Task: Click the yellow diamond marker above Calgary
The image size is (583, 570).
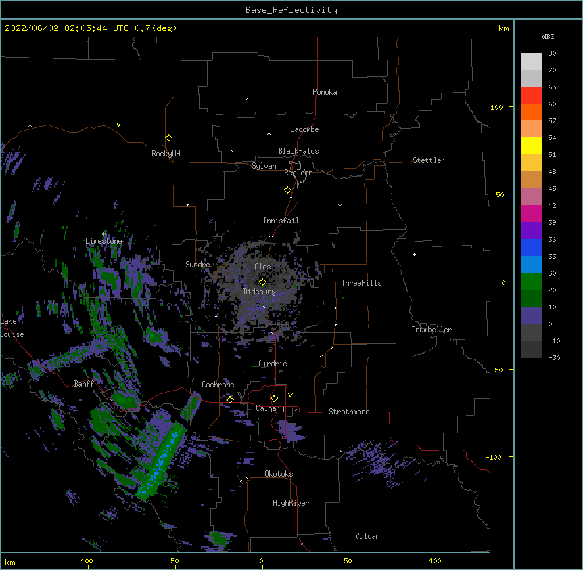Action: (x=274, y=399)
